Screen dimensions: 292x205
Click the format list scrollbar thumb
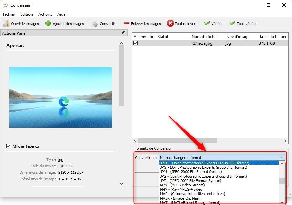coord(282,181)
